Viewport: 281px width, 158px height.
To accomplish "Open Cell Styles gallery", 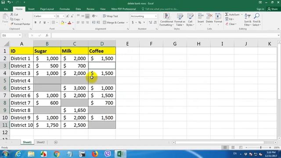I will 190,20.
